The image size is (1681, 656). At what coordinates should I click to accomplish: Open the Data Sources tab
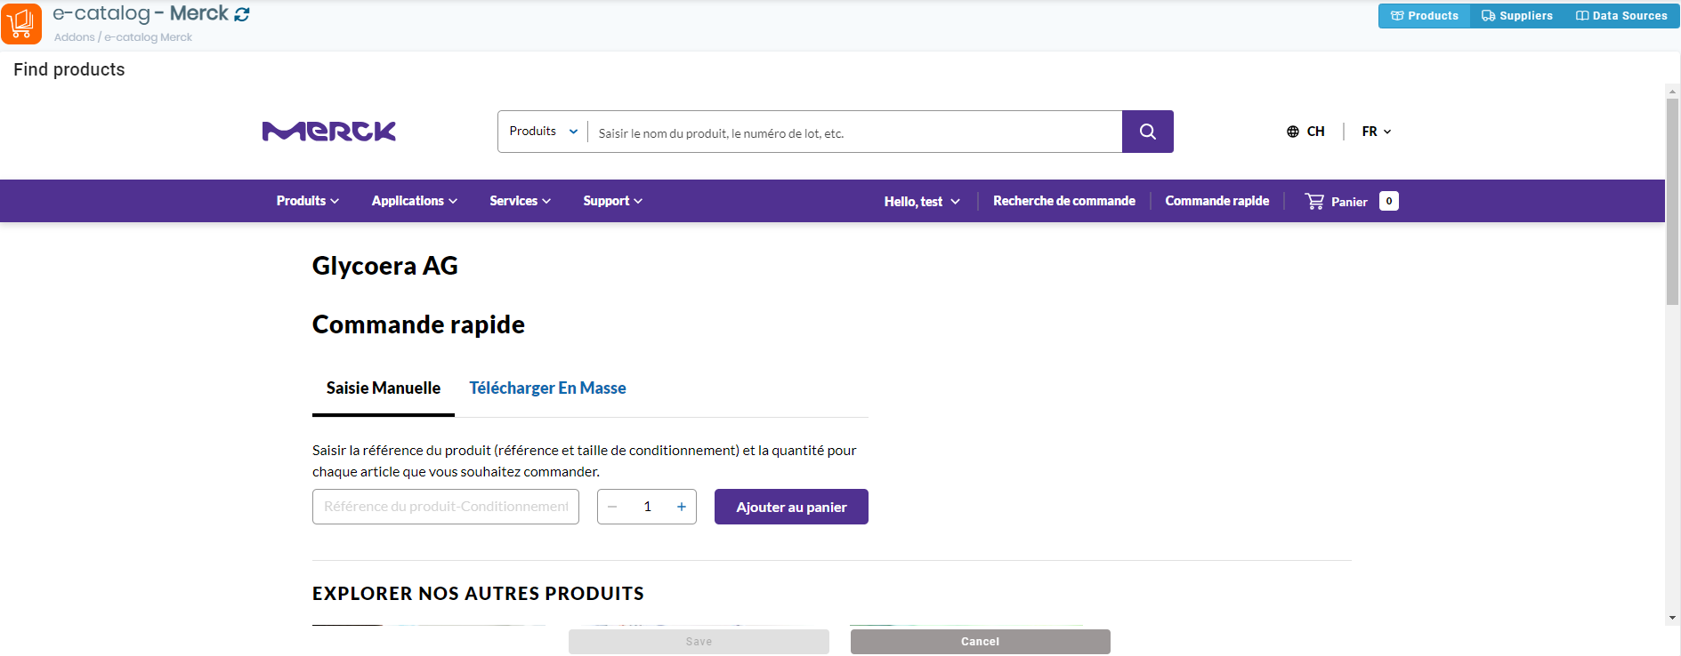1621,16
